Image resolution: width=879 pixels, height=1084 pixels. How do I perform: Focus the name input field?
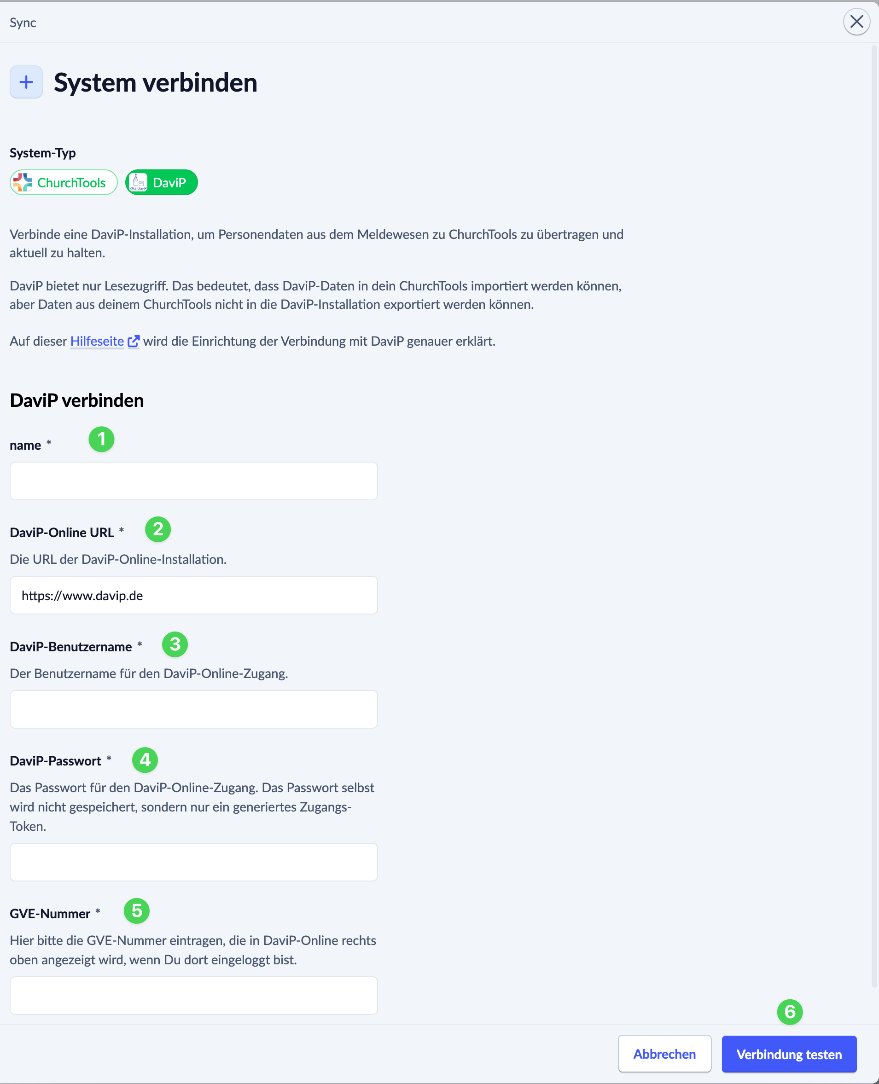(194, 481)
